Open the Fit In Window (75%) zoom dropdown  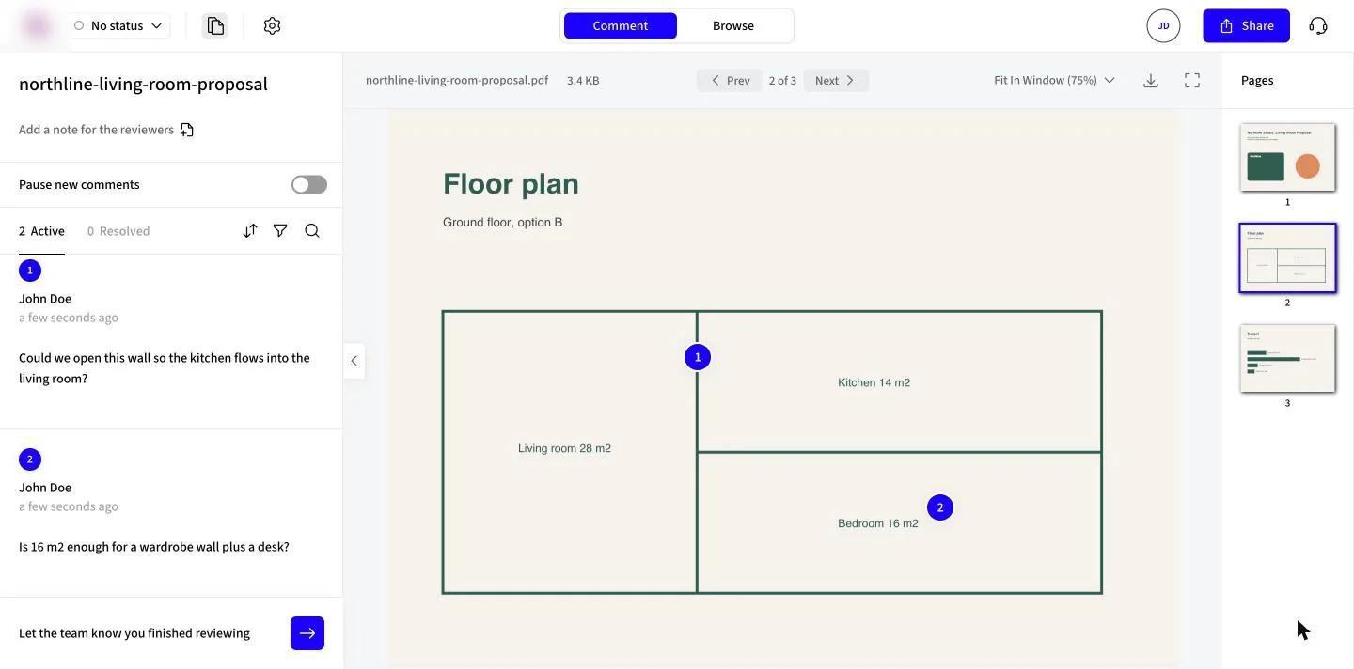[x=1054, y=81]
